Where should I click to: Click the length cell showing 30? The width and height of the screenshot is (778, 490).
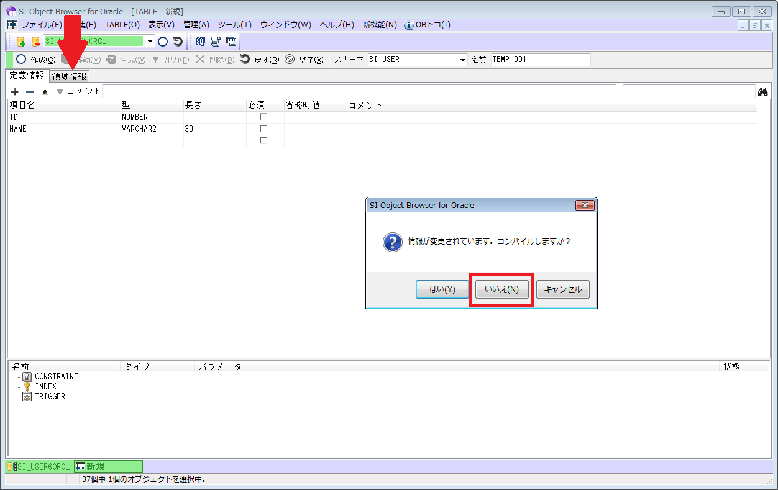coord(215,129)
